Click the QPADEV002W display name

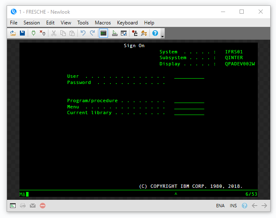(240, 64)
